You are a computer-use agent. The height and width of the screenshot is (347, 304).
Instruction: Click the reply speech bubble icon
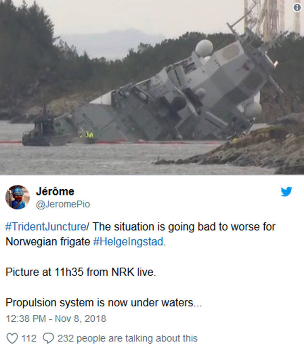[x=48, y=338]
